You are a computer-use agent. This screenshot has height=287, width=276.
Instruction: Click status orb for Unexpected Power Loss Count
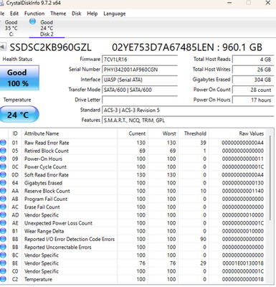point(3,223)
